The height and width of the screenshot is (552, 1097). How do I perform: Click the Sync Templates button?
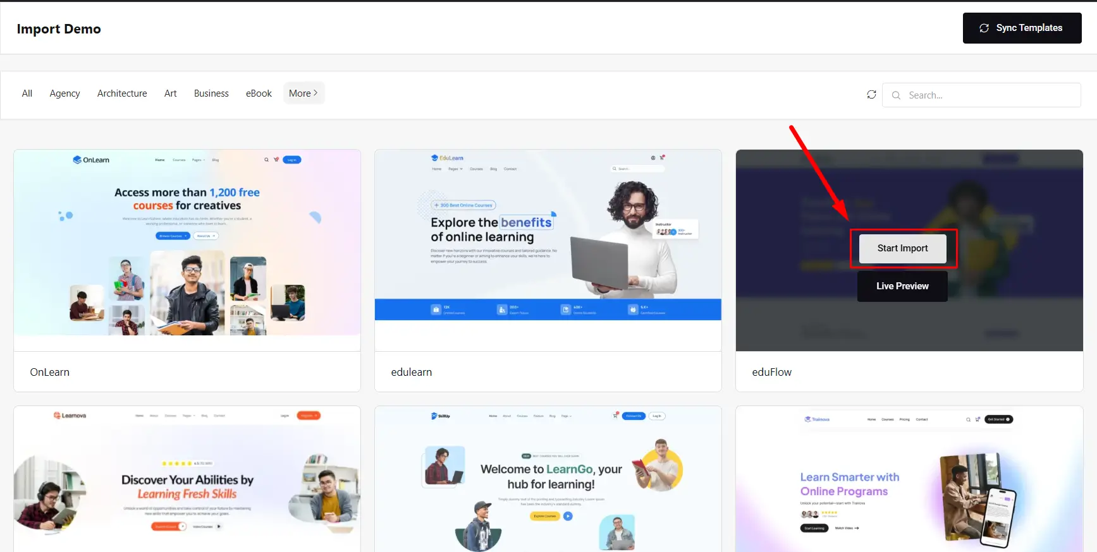tap(1022, 28)
